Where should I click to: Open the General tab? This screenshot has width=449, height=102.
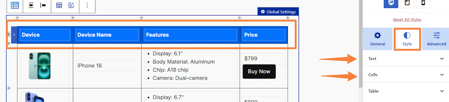[x=378, y=39]
